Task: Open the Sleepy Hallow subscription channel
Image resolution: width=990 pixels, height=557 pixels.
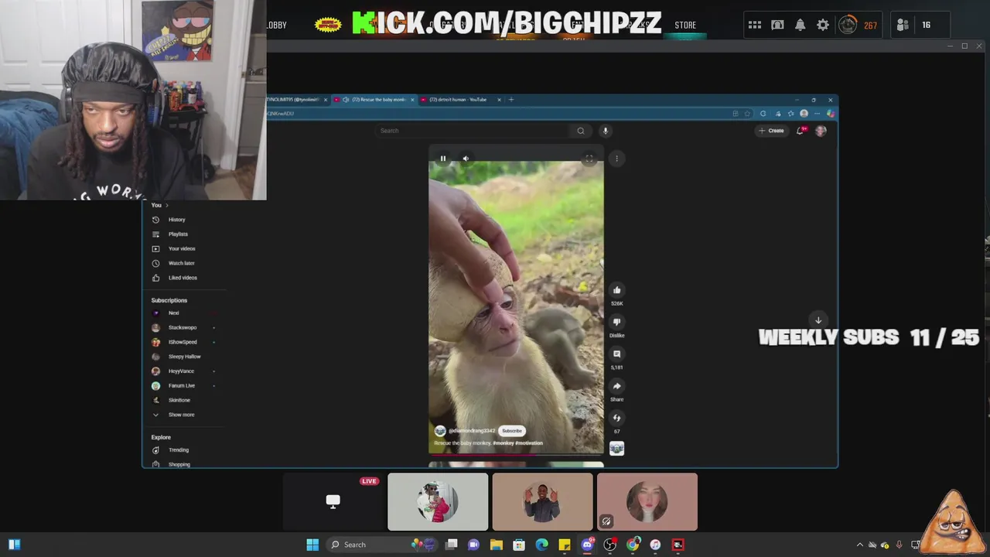Action: click(x=186, y=357)
